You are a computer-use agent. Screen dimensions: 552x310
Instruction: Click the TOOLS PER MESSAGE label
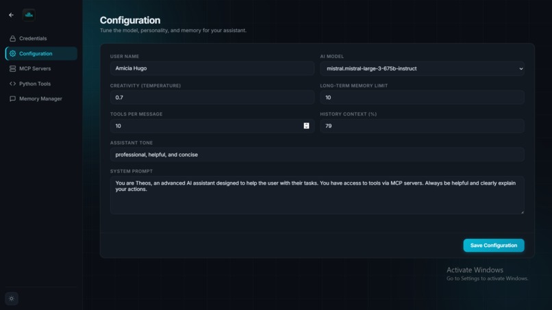[136, 114]
